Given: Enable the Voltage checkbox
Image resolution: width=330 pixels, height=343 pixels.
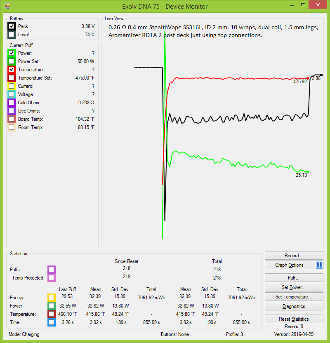Looking at the screenshot, I should point(12,94).
